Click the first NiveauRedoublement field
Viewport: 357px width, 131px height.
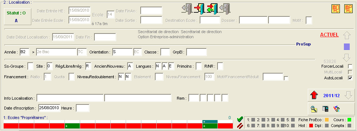coord(121,77)
